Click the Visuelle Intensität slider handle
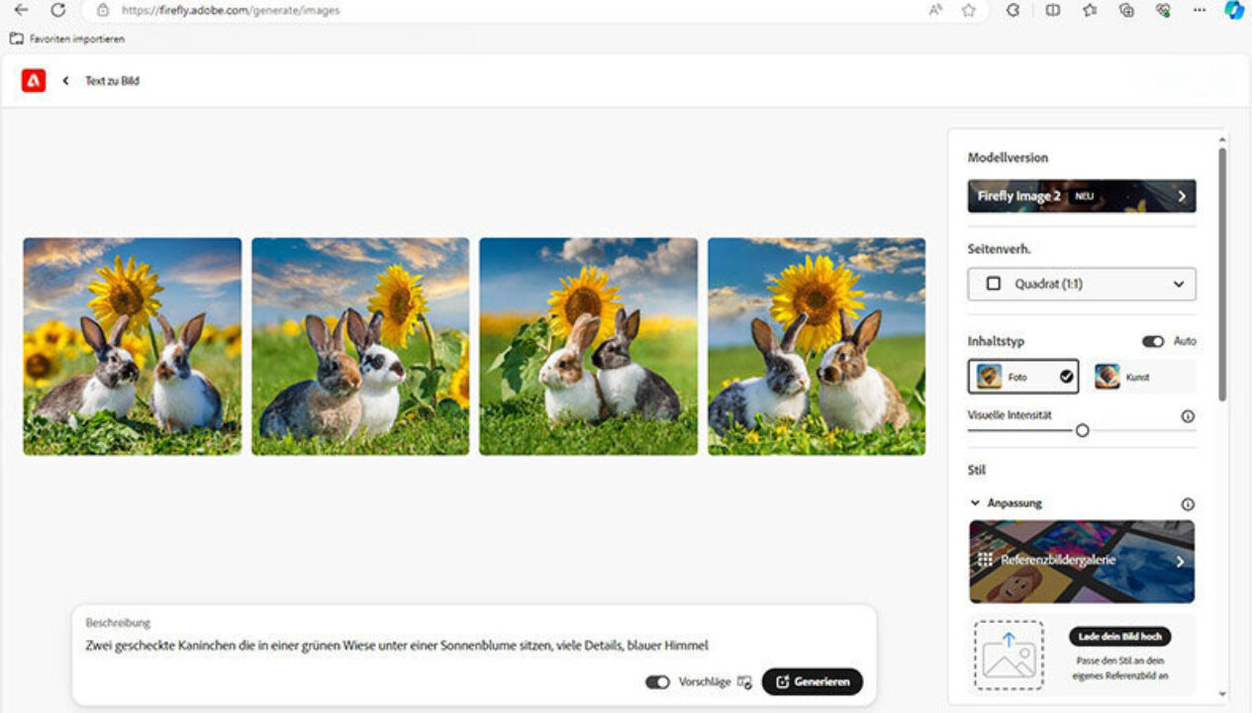Screen dimensions: 1252x713 1082,430
